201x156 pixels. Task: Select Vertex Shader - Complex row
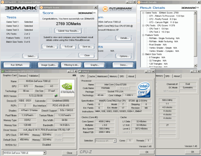tap(164, 51)
